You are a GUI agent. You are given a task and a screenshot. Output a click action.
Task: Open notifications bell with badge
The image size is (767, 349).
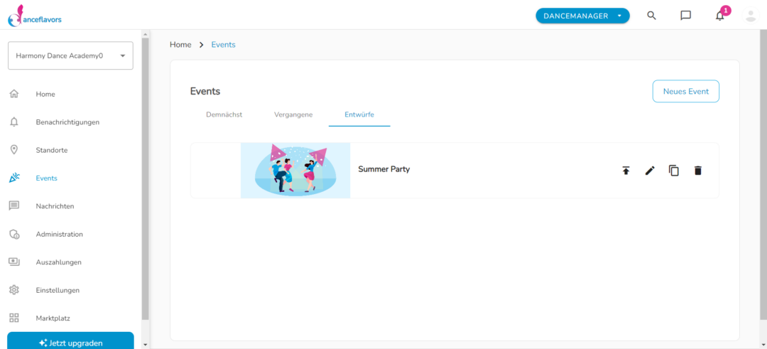click(x=720, y=15)
